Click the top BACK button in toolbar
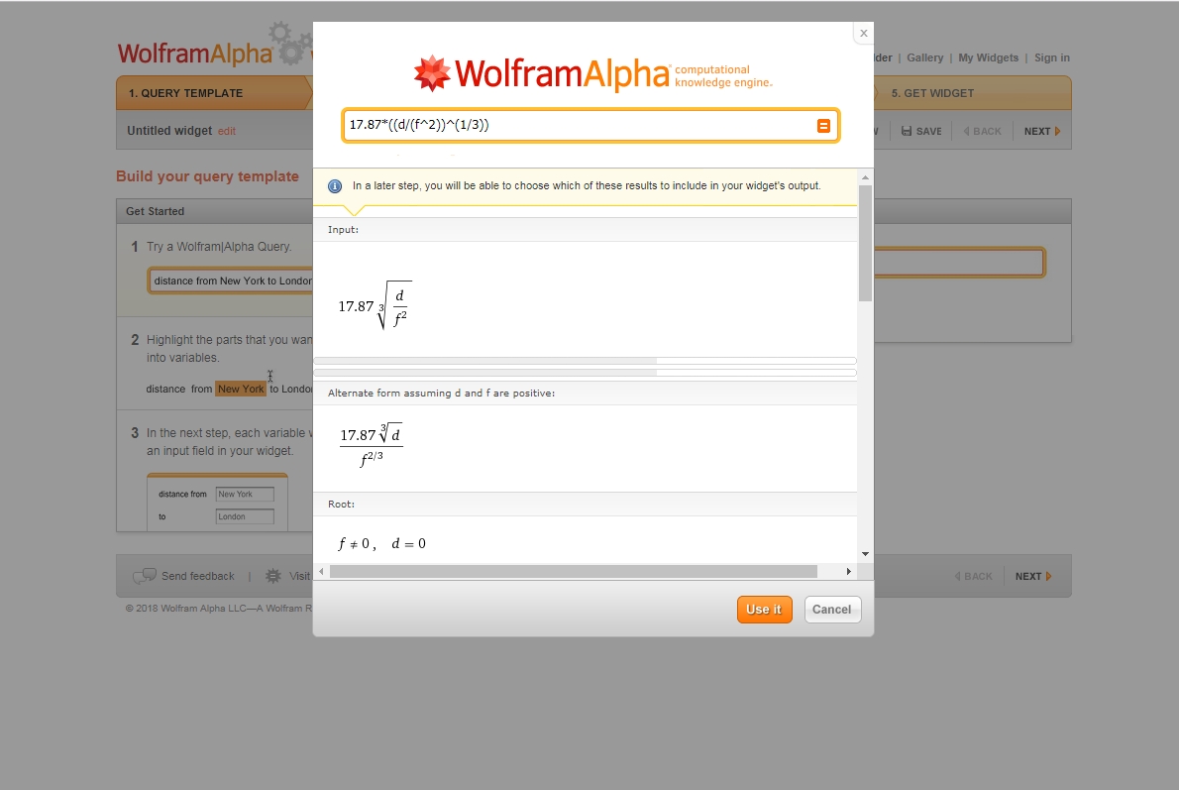 982,131
